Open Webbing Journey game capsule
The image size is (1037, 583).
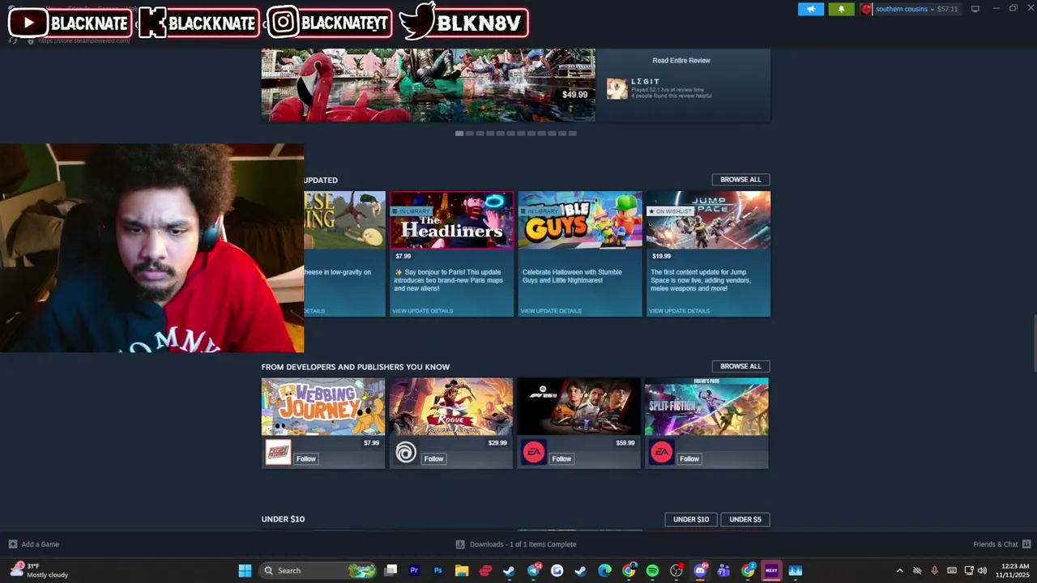[x=322, y=406]
